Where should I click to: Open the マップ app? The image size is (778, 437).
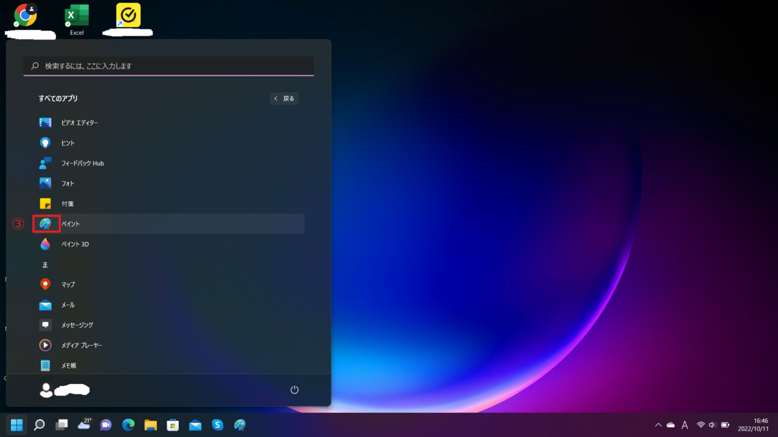(x=169, y=284)
